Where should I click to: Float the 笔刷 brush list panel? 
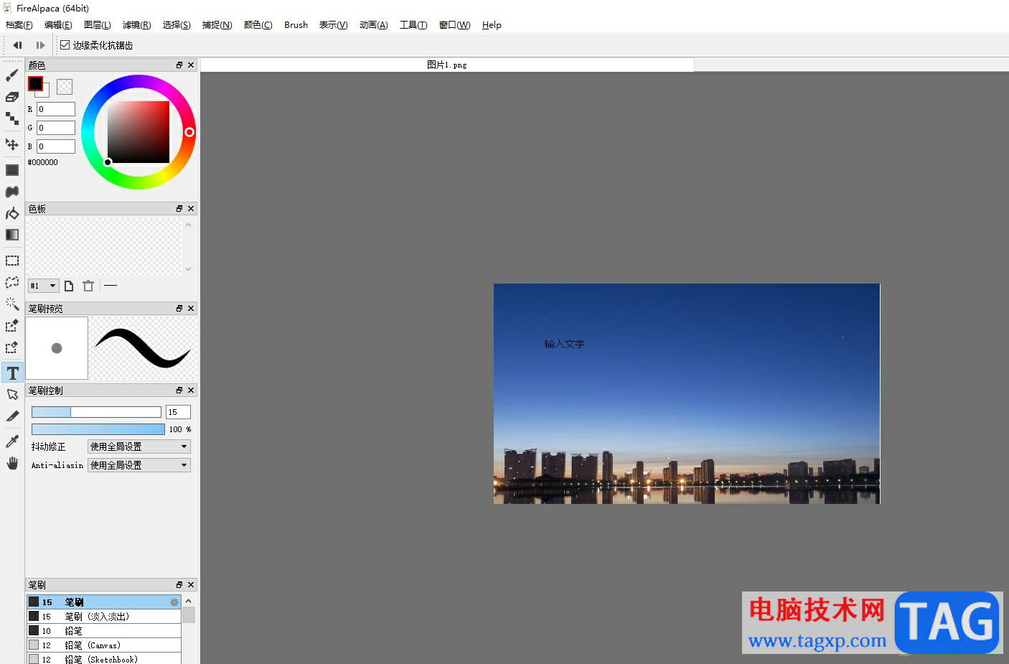pos(179,585)
